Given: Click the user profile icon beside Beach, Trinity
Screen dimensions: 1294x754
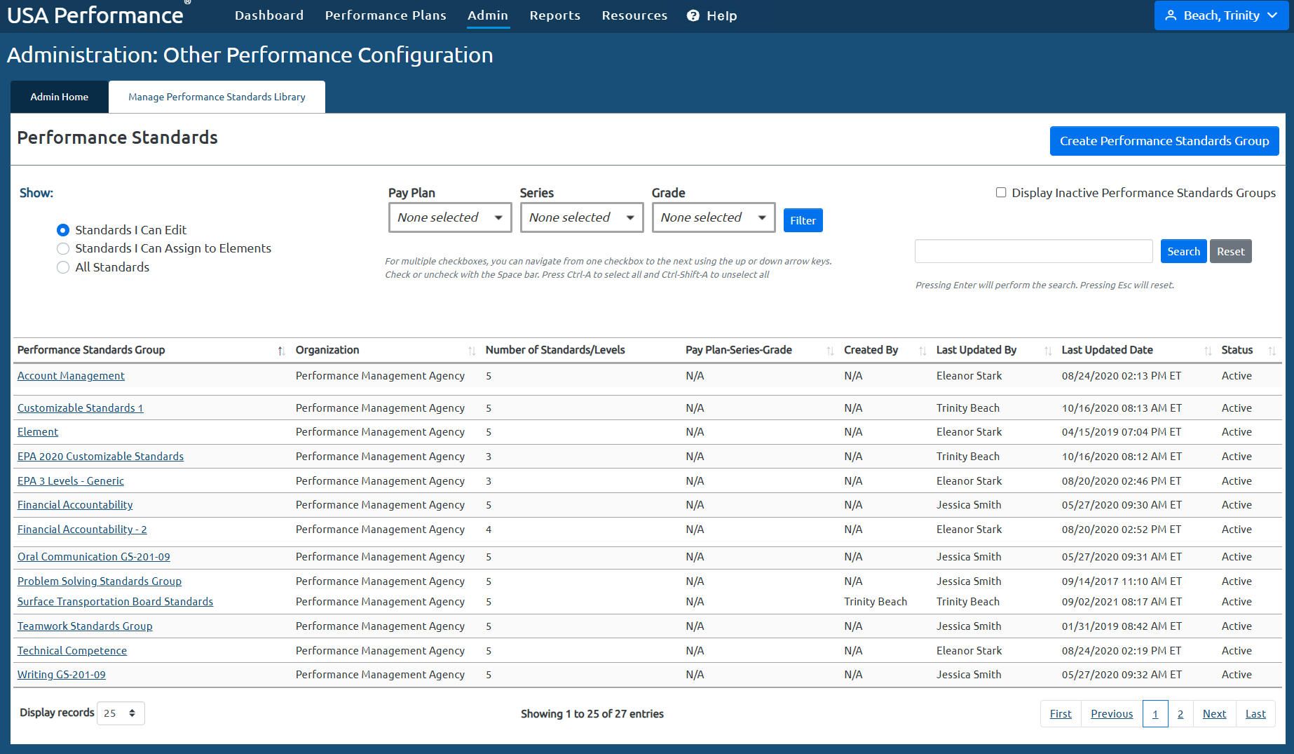Looking at the screenshot, I should (1170, 15).
